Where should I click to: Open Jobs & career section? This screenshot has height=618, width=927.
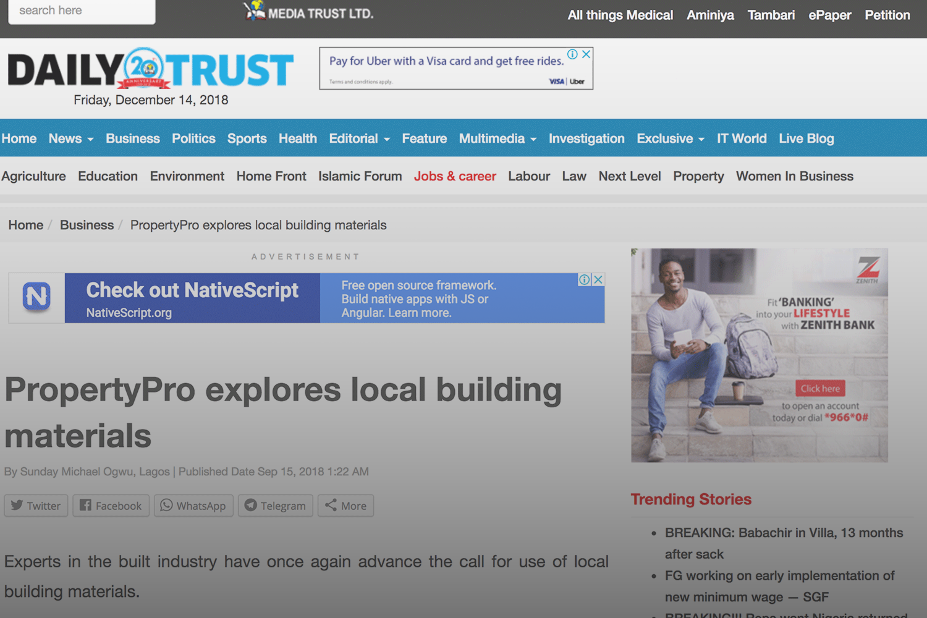[x=455, y=176]
